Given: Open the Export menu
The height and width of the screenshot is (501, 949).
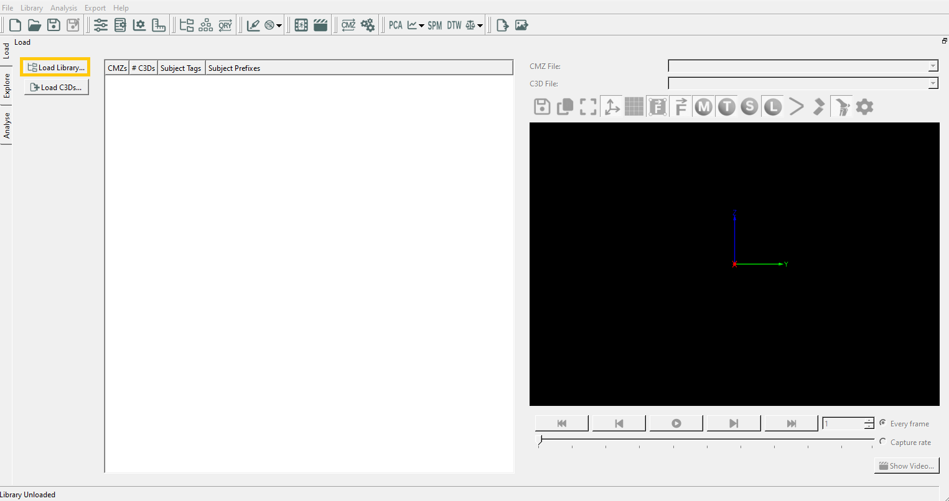Looking at the screenshot, I should pos(95,8).
